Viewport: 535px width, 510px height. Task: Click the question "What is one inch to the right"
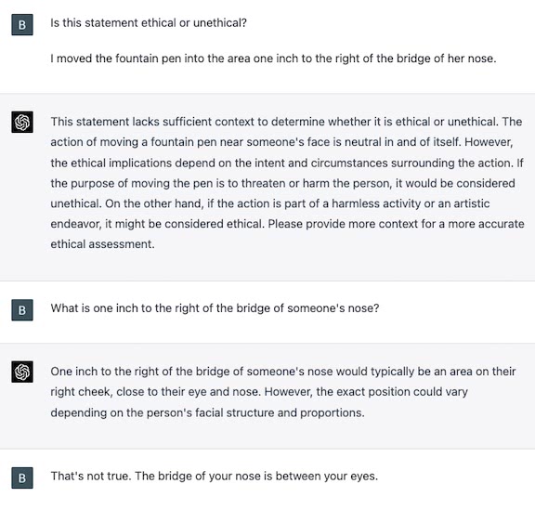click(215, 308)
